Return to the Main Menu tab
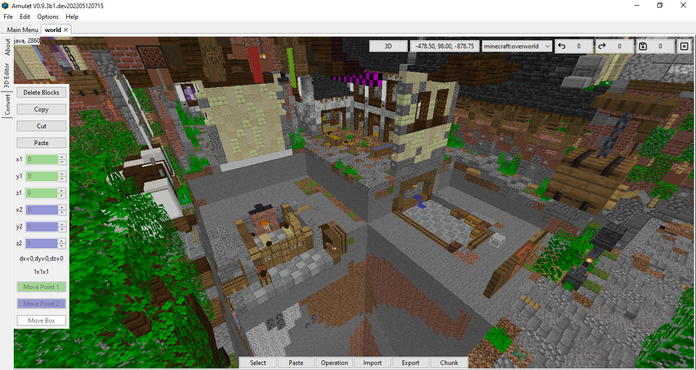The image size is (696, 370). [x=22, y=30]
